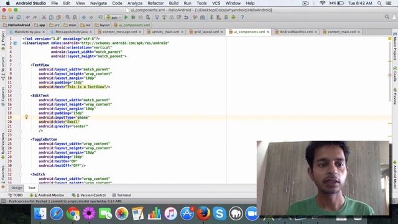Open the Refactor menu
The height and width of the screenshot is (224, 398).
click(x=155, y=3)
